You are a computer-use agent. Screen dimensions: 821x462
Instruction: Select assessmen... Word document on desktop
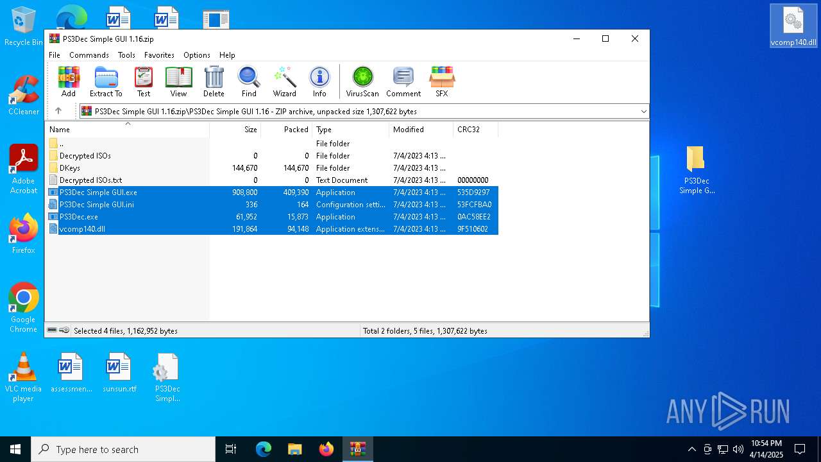point(71,372)
